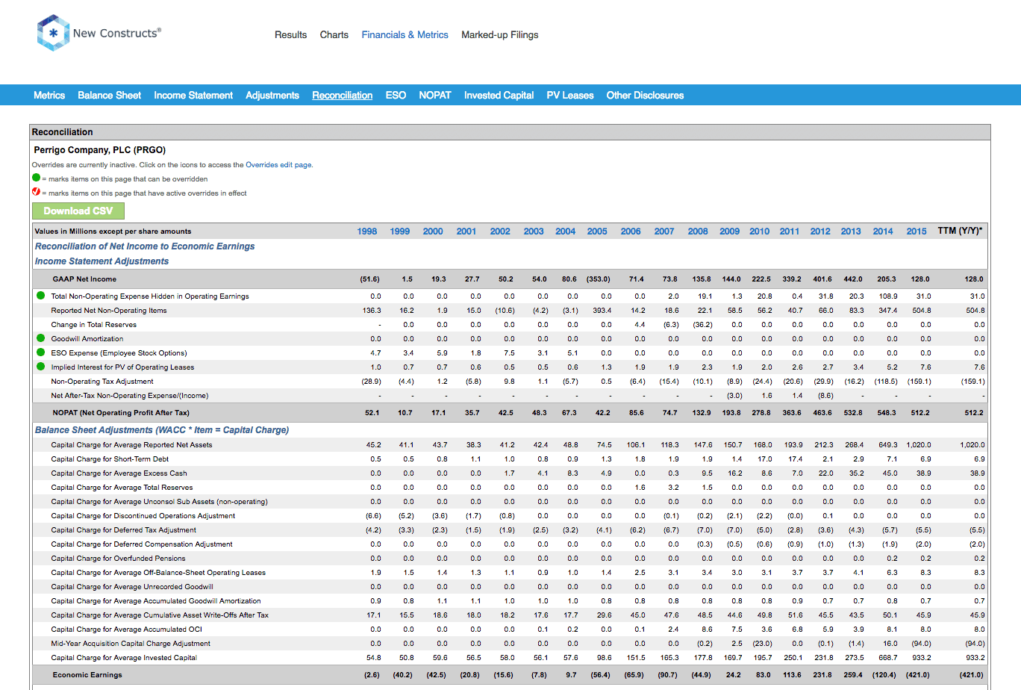The image size is (1021, 690).
Task: Select the Reconciliation tab
Action: pos(343,95)
